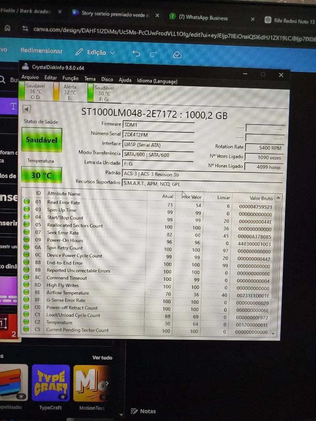Open the Ajuda menu

click(125, 80)
